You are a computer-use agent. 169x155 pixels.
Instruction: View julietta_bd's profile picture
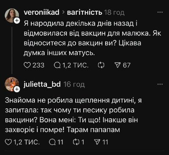point(12,84)
